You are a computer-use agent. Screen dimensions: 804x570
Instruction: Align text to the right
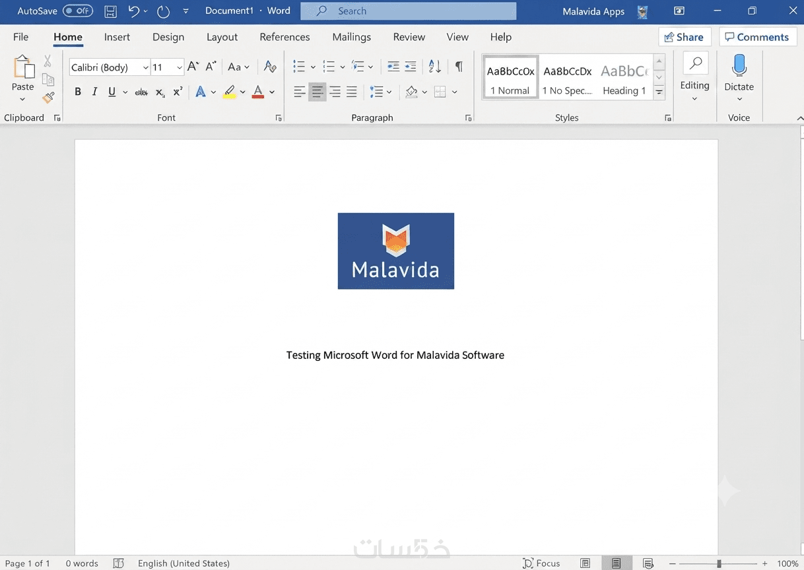(335, 92)
